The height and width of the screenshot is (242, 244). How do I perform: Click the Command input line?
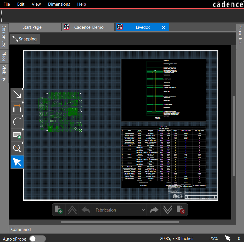[x=123, y=229]
